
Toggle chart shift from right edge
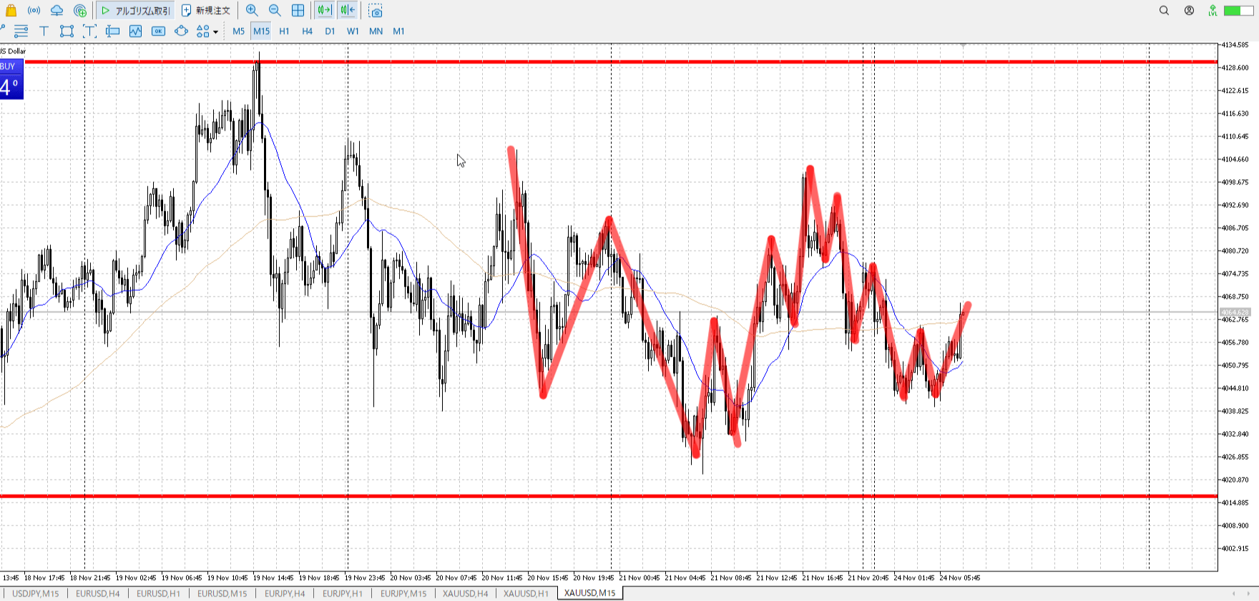coord(348,11)
